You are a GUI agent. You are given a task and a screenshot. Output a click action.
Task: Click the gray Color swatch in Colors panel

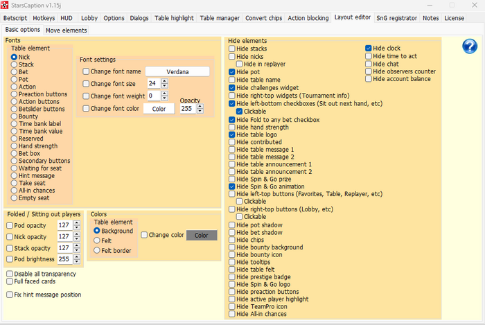coord(202,236)
